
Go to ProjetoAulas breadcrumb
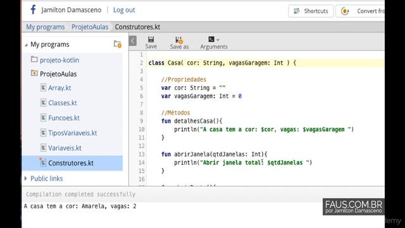point(90,27)
